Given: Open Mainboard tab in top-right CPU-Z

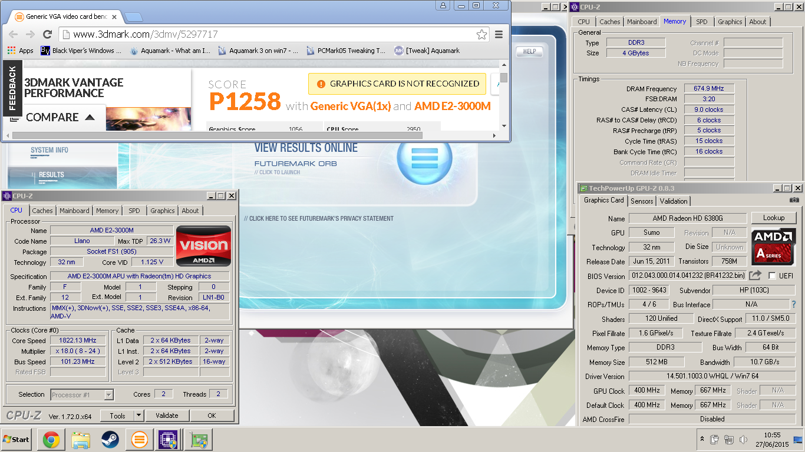Looking at the screenshot, I should tap(642, 22).
